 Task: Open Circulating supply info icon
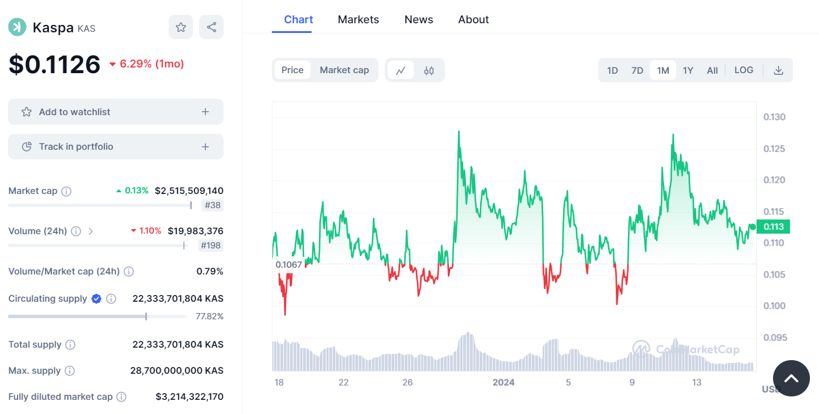click(x=111, y=299)
